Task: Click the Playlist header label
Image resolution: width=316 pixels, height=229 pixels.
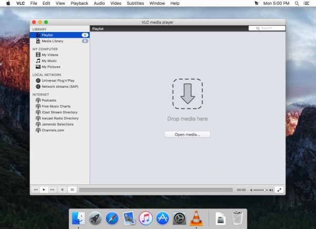Action: click(98, 29)
